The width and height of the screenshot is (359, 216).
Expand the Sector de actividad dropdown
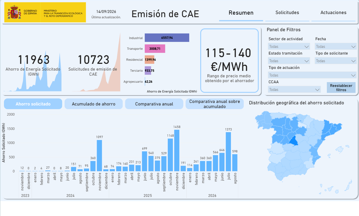pyautogui.click(x=289, y=46)
